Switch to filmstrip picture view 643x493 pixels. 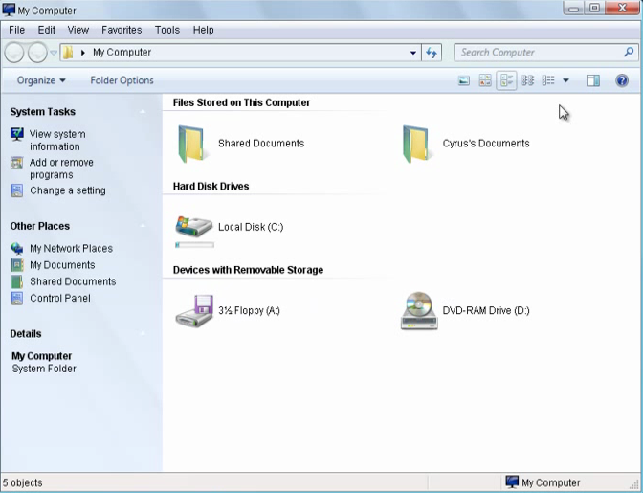click(464, 80)
